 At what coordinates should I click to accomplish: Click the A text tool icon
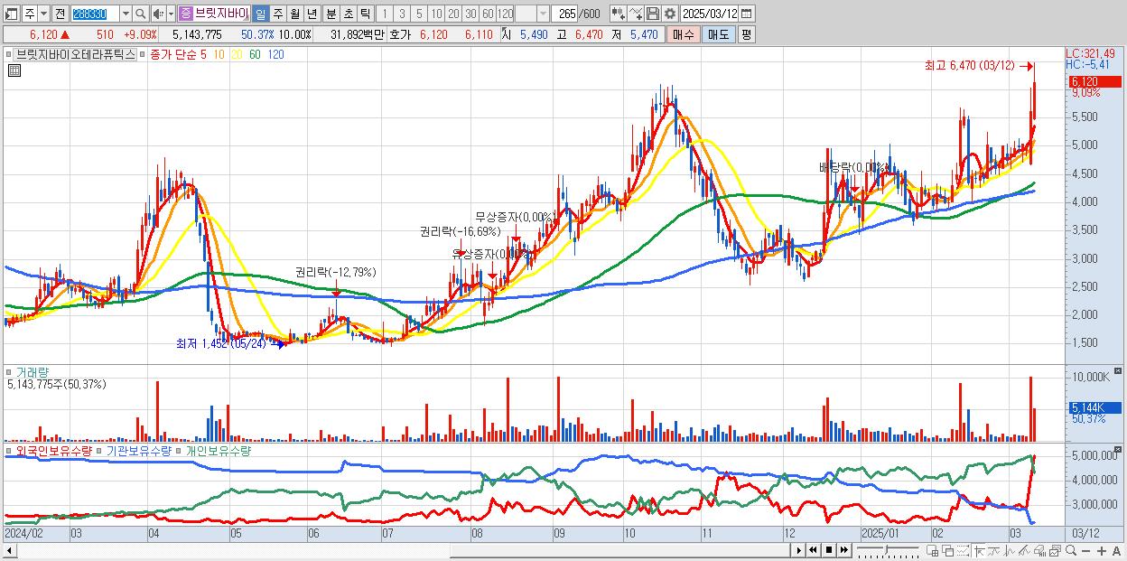(x=1116, y=551)
